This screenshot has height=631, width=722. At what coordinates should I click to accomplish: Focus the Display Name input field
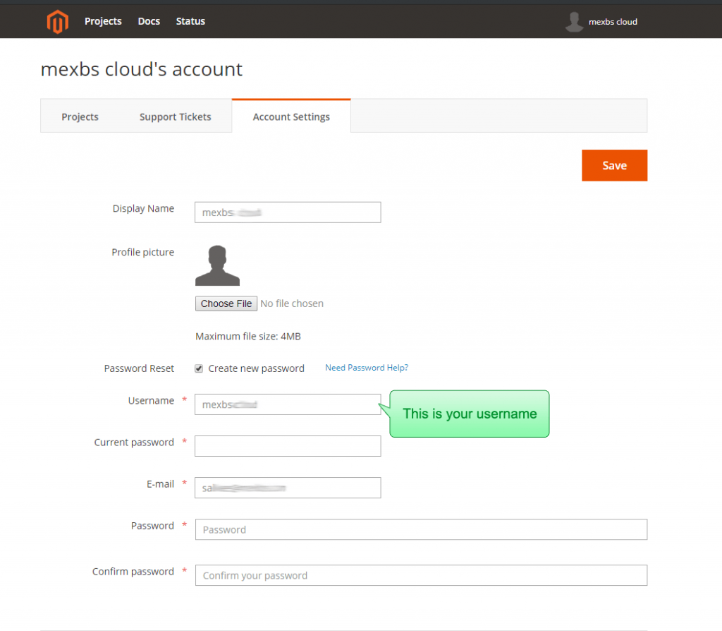(288, 212)
